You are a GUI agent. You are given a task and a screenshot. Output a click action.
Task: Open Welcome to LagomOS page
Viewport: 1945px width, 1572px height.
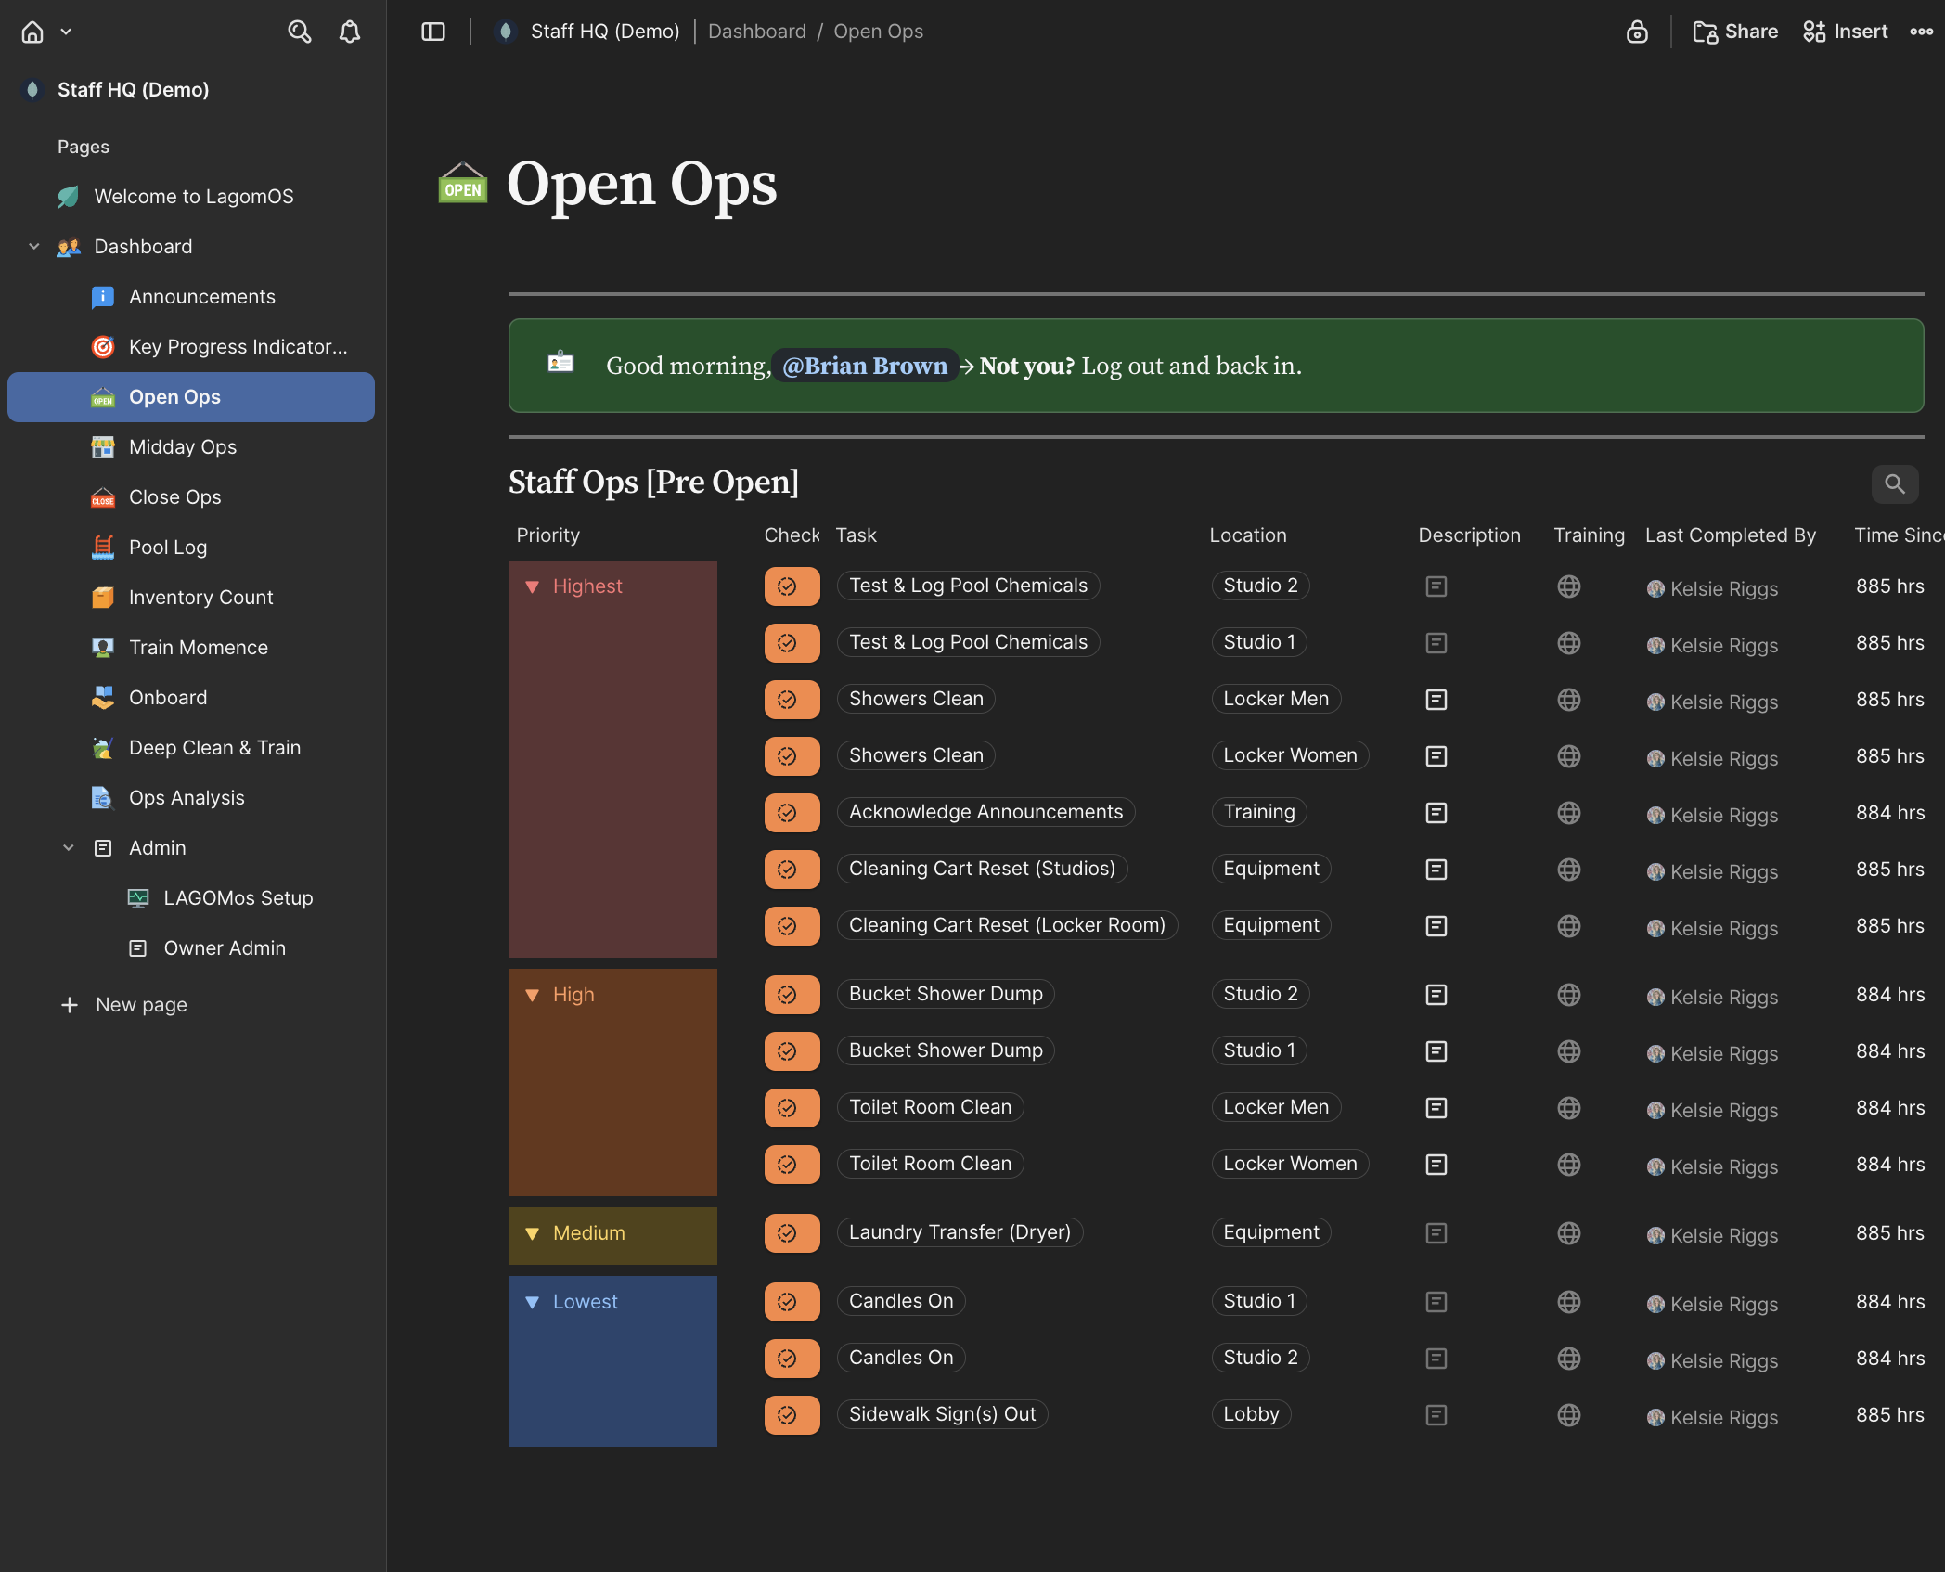click(194, 197)
